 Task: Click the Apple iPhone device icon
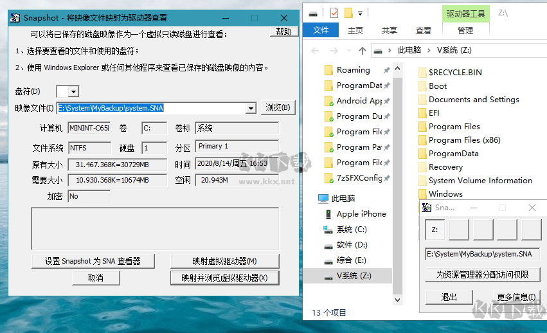point(328,214)
